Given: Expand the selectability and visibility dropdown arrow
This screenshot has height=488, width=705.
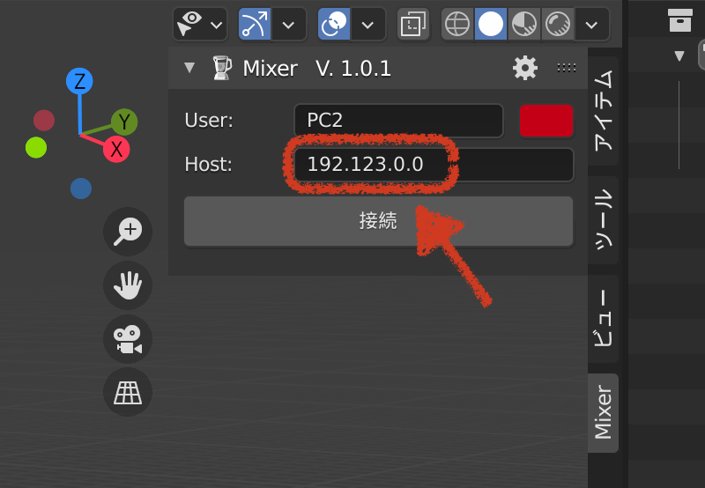Looking at the screenshot, I should pyautogui.click(x=217, y=25).
